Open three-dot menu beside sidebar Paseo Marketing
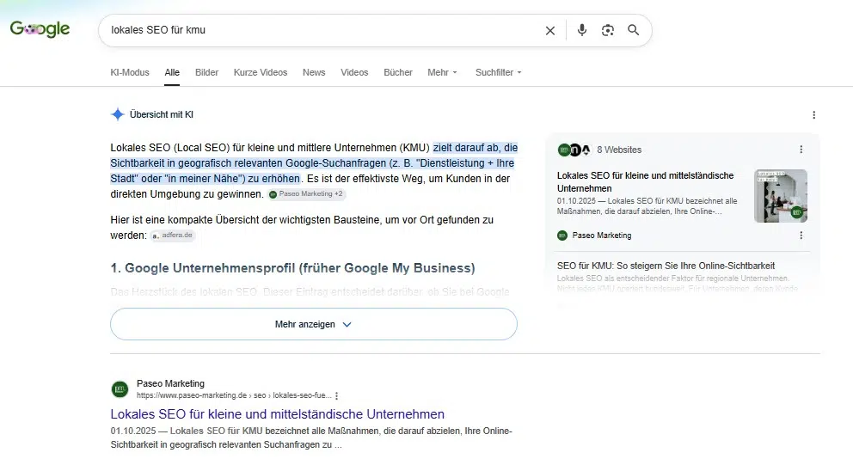 tap(801, 236)
